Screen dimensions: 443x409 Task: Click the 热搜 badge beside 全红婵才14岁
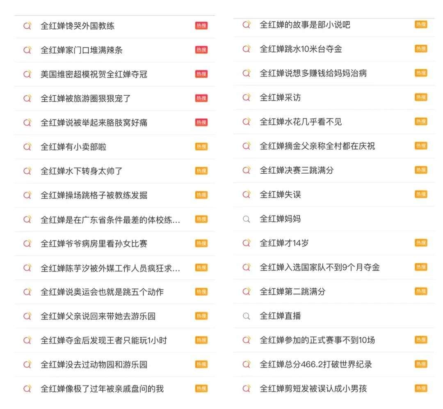421,243
